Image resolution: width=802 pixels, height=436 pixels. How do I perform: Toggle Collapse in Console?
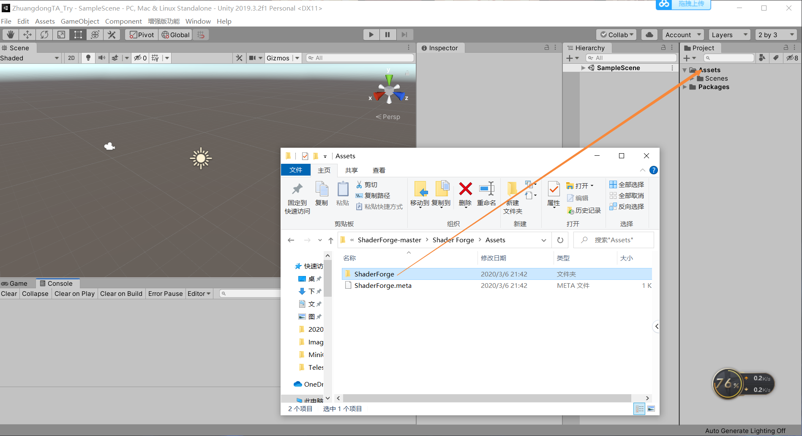[x=35, y=293]
